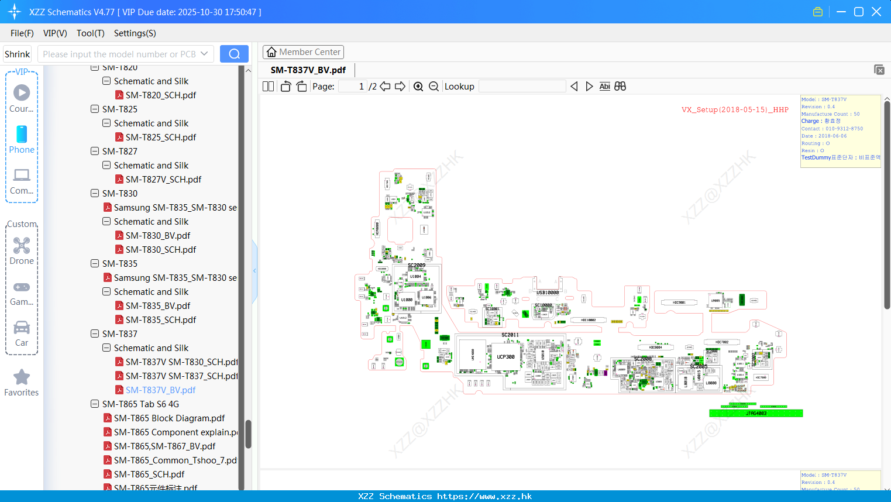Screen dimensions: 891x502
Task: Rotate the page clockwise
Action: pos(301,86)
